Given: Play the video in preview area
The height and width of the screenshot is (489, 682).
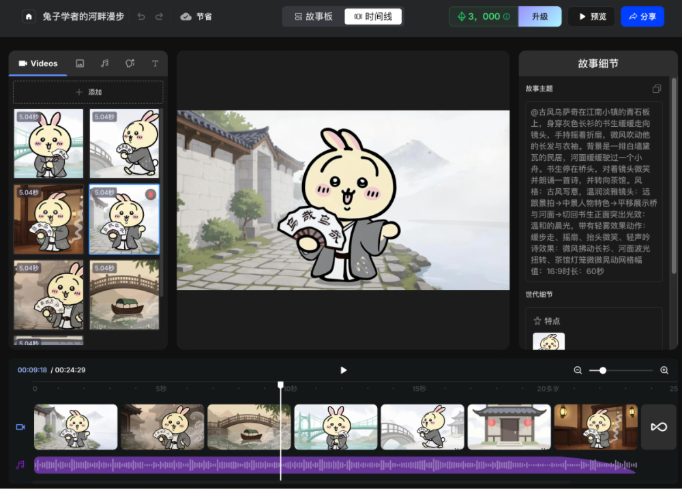Looking at the screenshot, I should coord(343,370).
